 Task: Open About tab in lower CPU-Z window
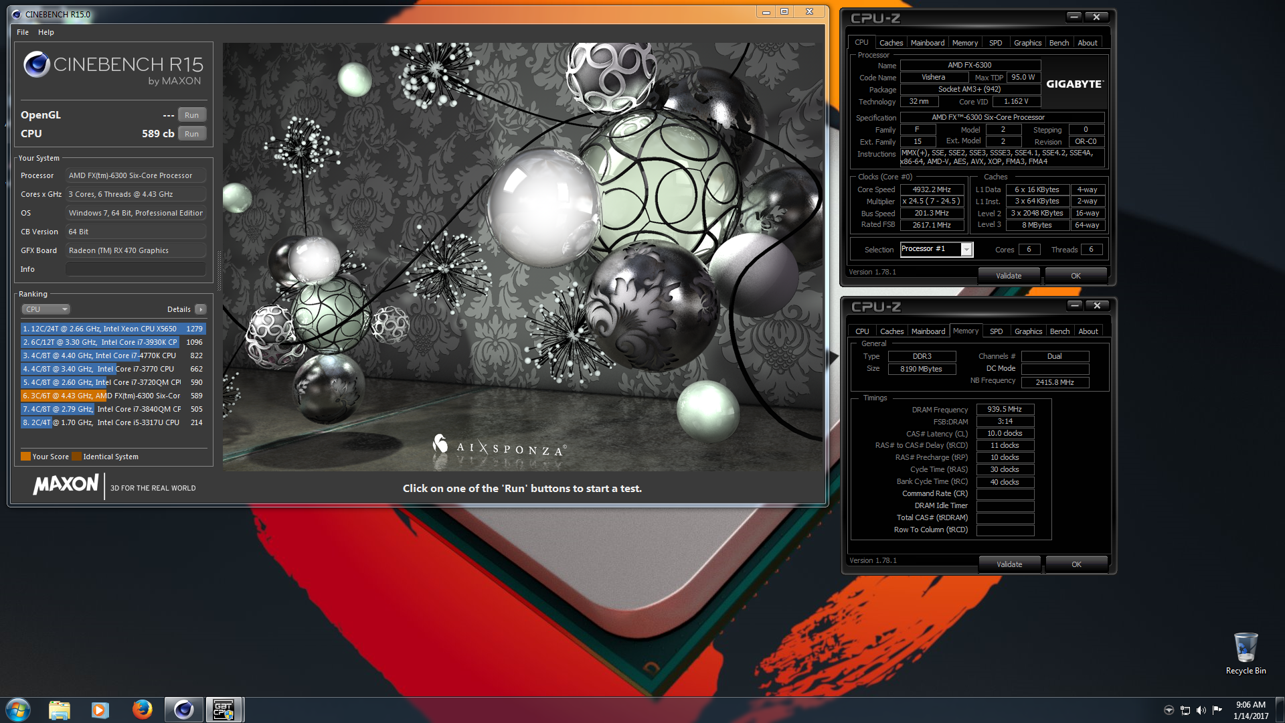(x=1088, y=331)
